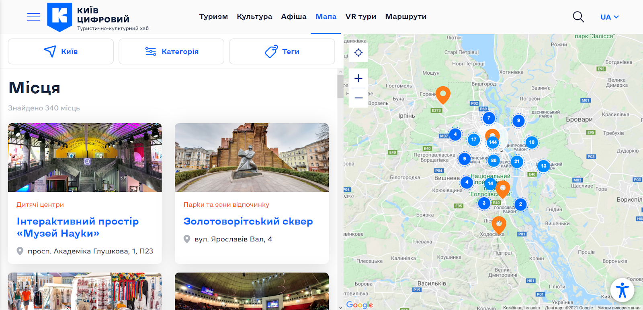Open the 2 map cluster marker
This screenshot has height=310, width=643.
click(520, 204)
